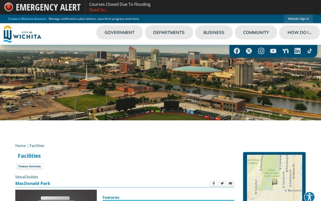The height and width of the screenshot is (201, 321).
Task: Click the MacDonald Park heading
Action: click(33, 183)
